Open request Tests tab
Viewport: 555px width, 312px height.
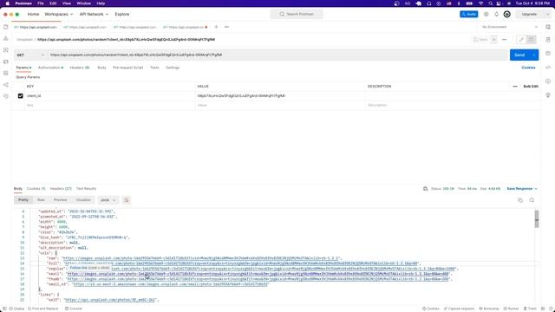(154, 68)
